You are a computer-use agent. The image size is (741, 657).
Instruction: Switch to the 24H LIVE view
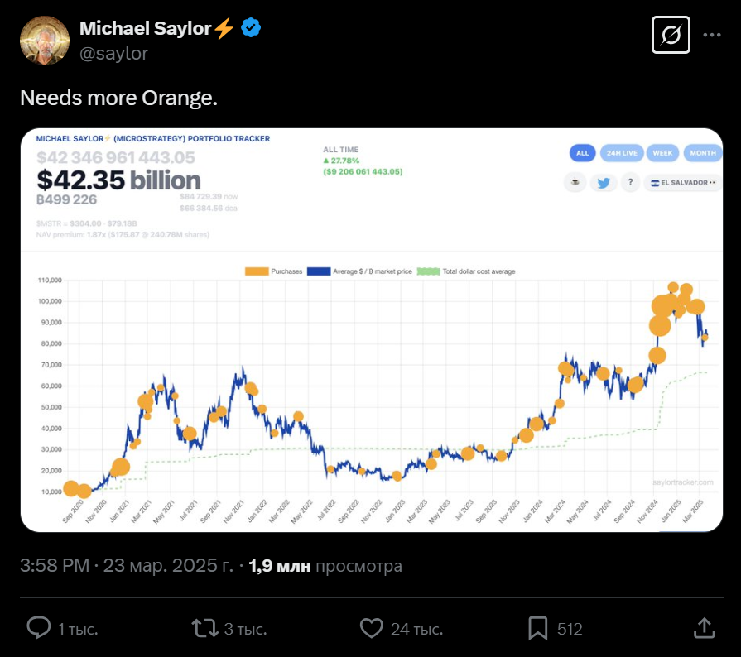point(622,153)
